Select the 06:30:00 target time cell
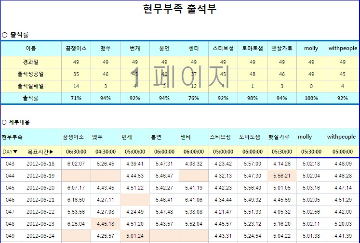360x243 pixels. pos(76,152)
